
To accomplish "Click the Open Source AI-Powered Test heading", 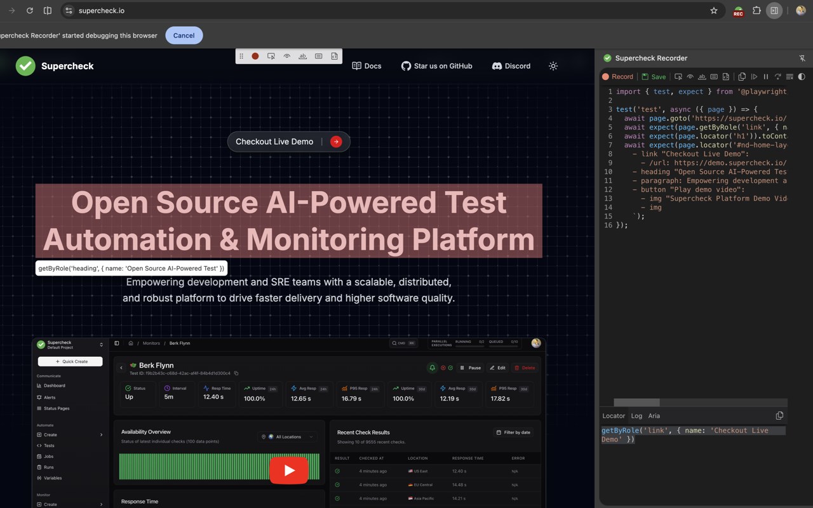I will click(289, 221).
